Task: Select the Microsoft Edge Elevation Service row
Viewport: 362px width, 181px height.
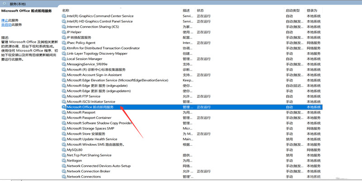Action: [117, 80]
